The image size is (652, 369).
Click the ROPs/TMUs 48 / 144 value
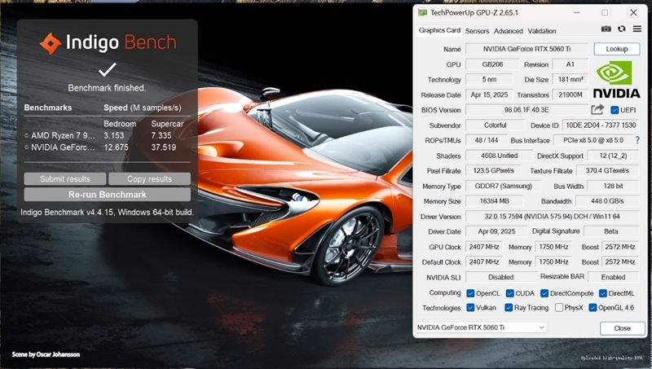coord(486,140)
